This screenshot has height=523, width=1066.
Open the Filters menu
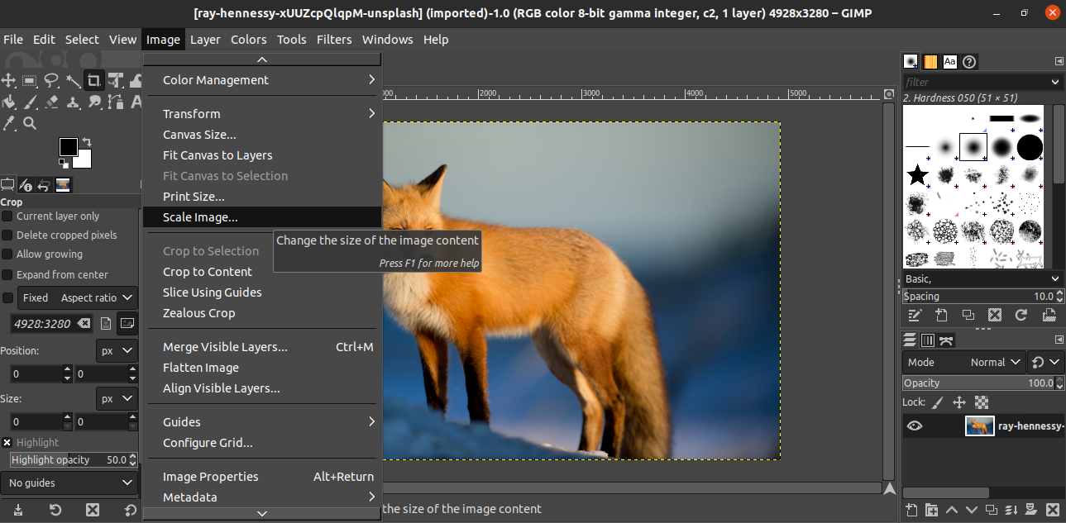click(333, 40)
